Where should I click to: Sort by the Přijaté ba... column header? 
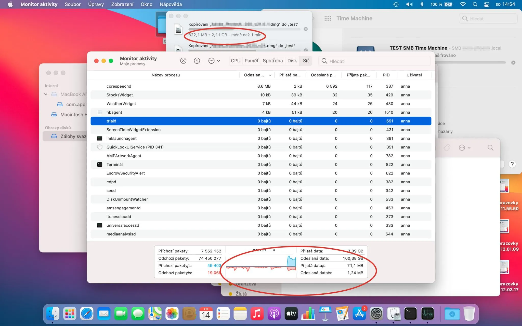click(x=290, y=75)
